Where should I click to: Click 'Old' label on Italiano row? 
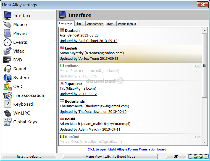coord(198,66)
